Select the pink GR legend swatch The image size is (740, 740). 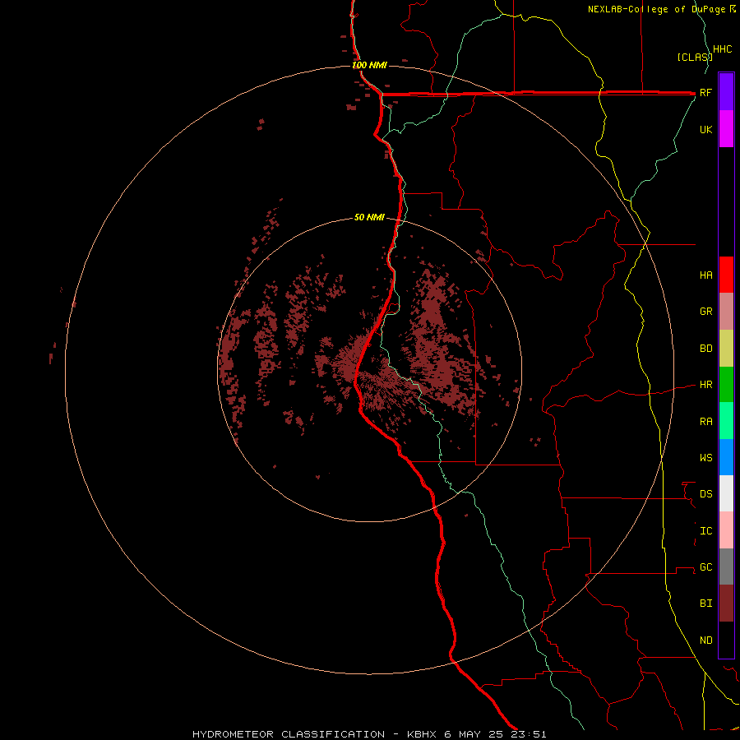click(x=726, y=312)
